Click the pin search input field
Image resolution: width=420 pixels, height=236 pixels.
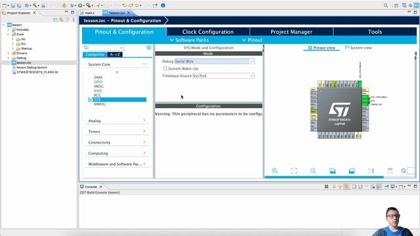pos(411,170)
